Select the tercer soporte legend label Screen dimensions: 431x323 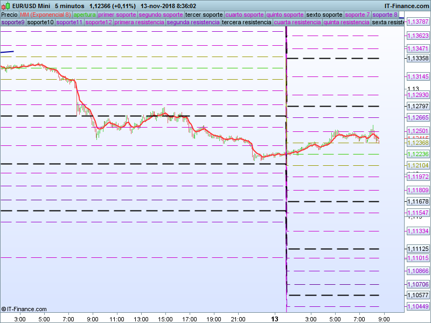(204, 15)
